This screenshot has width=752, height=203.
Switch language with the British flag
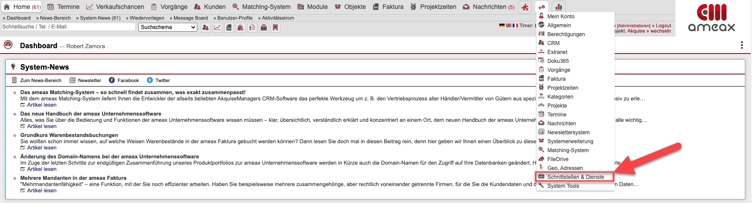[x=509, y=25]
